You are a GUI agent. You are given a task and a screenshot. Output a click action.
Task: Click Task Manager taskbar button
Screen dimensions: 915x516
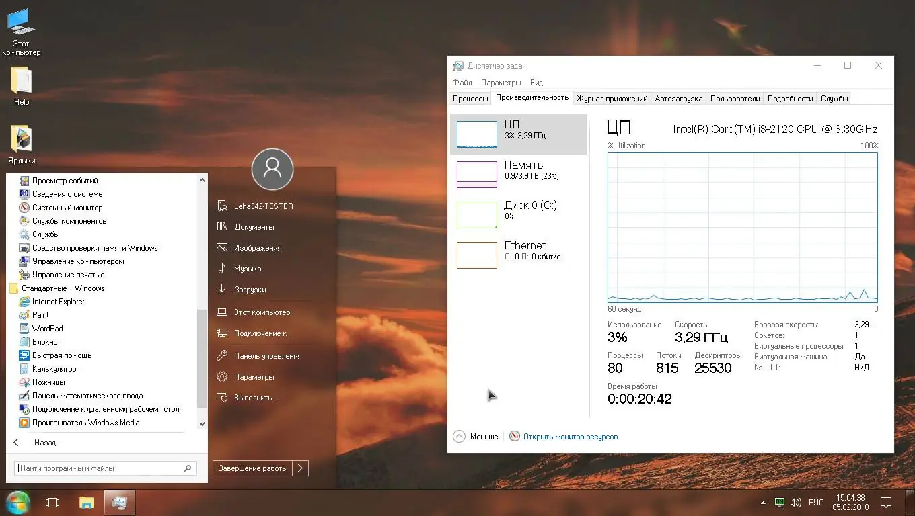[x=120, y=502]
